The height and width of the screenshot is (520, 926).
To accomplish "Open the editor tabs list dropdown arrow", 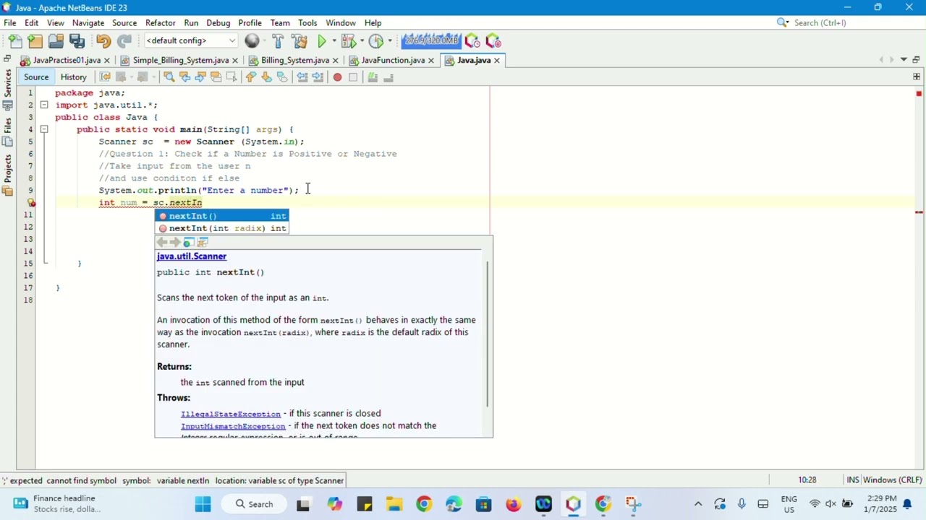I will coord(904,60).
